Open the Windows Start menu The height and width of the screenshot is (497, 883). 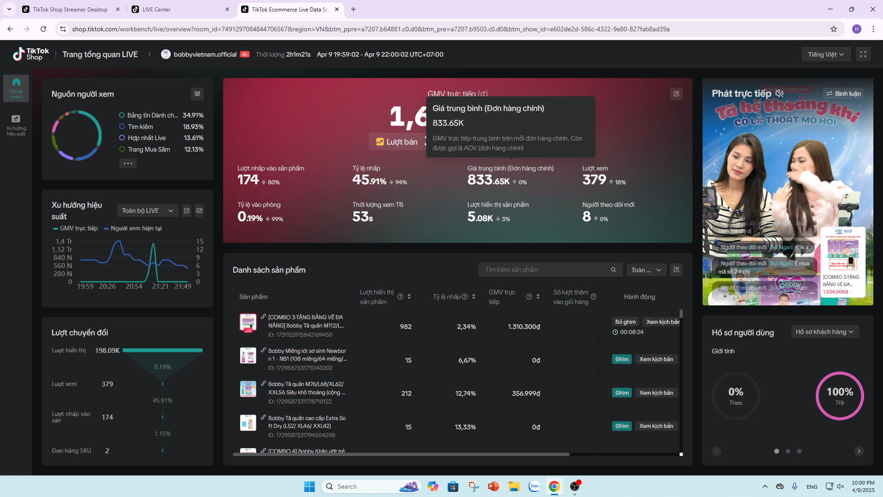click(x=309, y=486)
